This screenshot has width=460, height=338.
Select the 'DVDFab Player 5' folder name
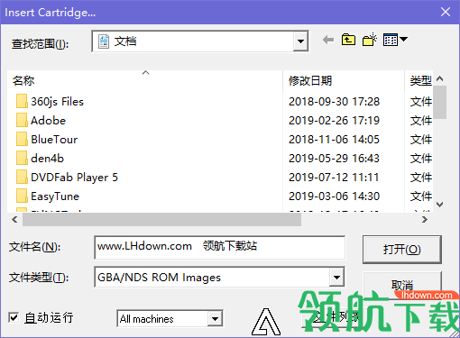(74, 178)
